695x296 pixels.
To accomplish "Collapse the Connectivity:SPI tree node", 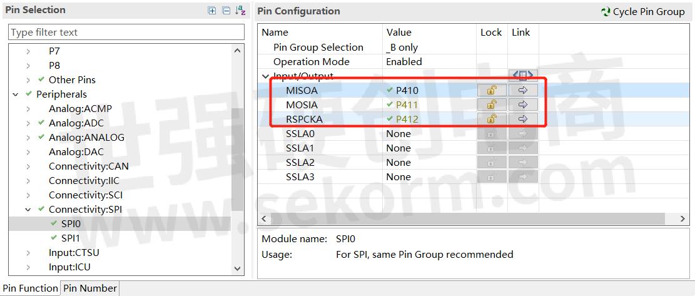I will [28, 210].
